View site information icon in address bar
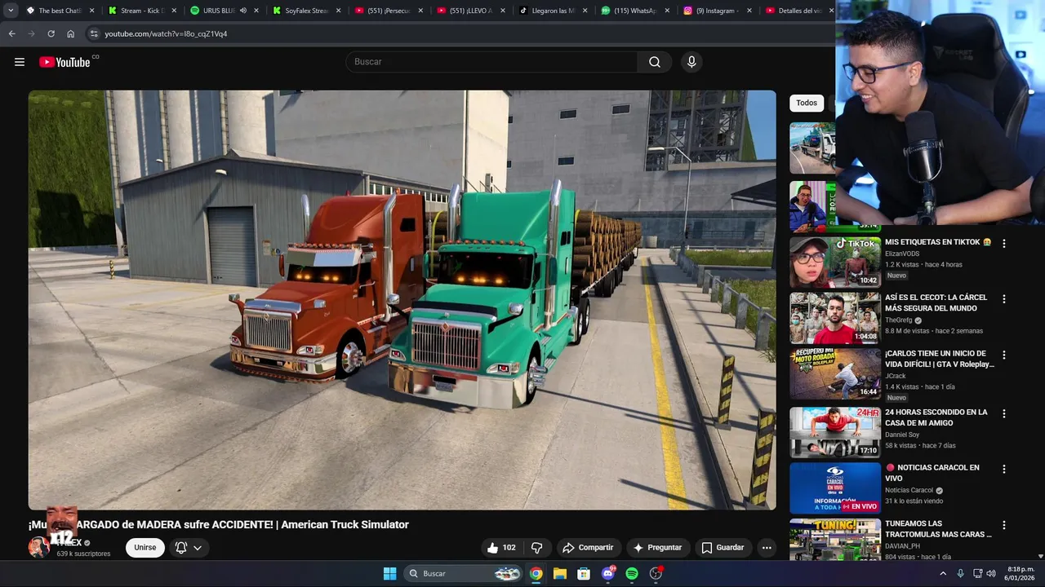This screenshot has width=1045, height=587. pyautogui.click(x=94, y=33)
